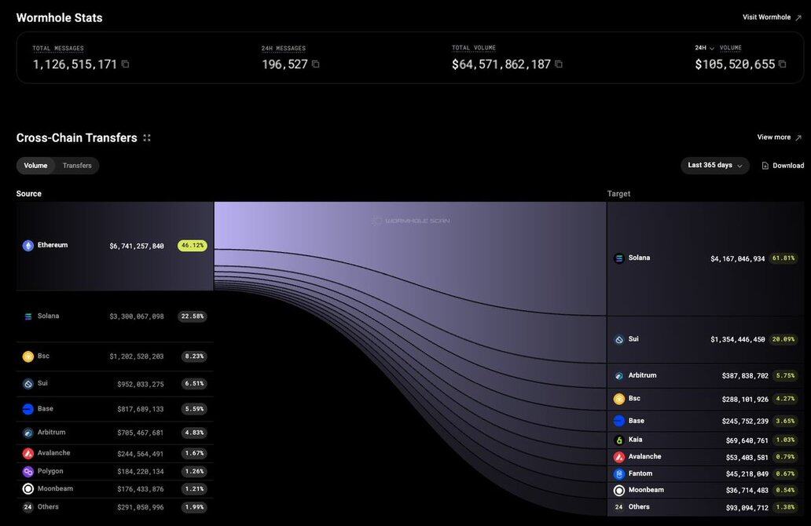The width and height of the screenshot is (811, 526).
Task: Click the Moonbeam target 0.54% badge
Action: click(786, 491)
